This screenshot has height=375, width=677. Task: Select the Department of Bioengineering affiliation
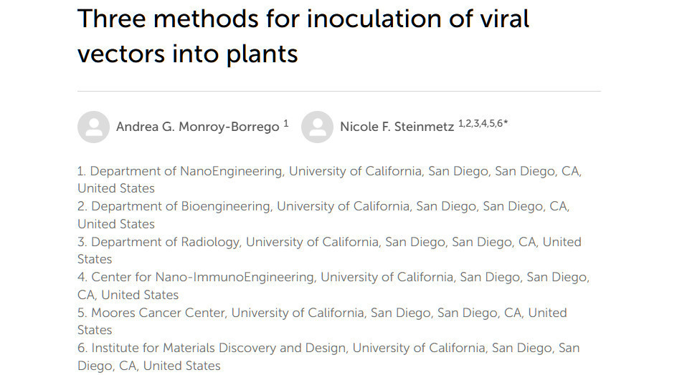323,215
